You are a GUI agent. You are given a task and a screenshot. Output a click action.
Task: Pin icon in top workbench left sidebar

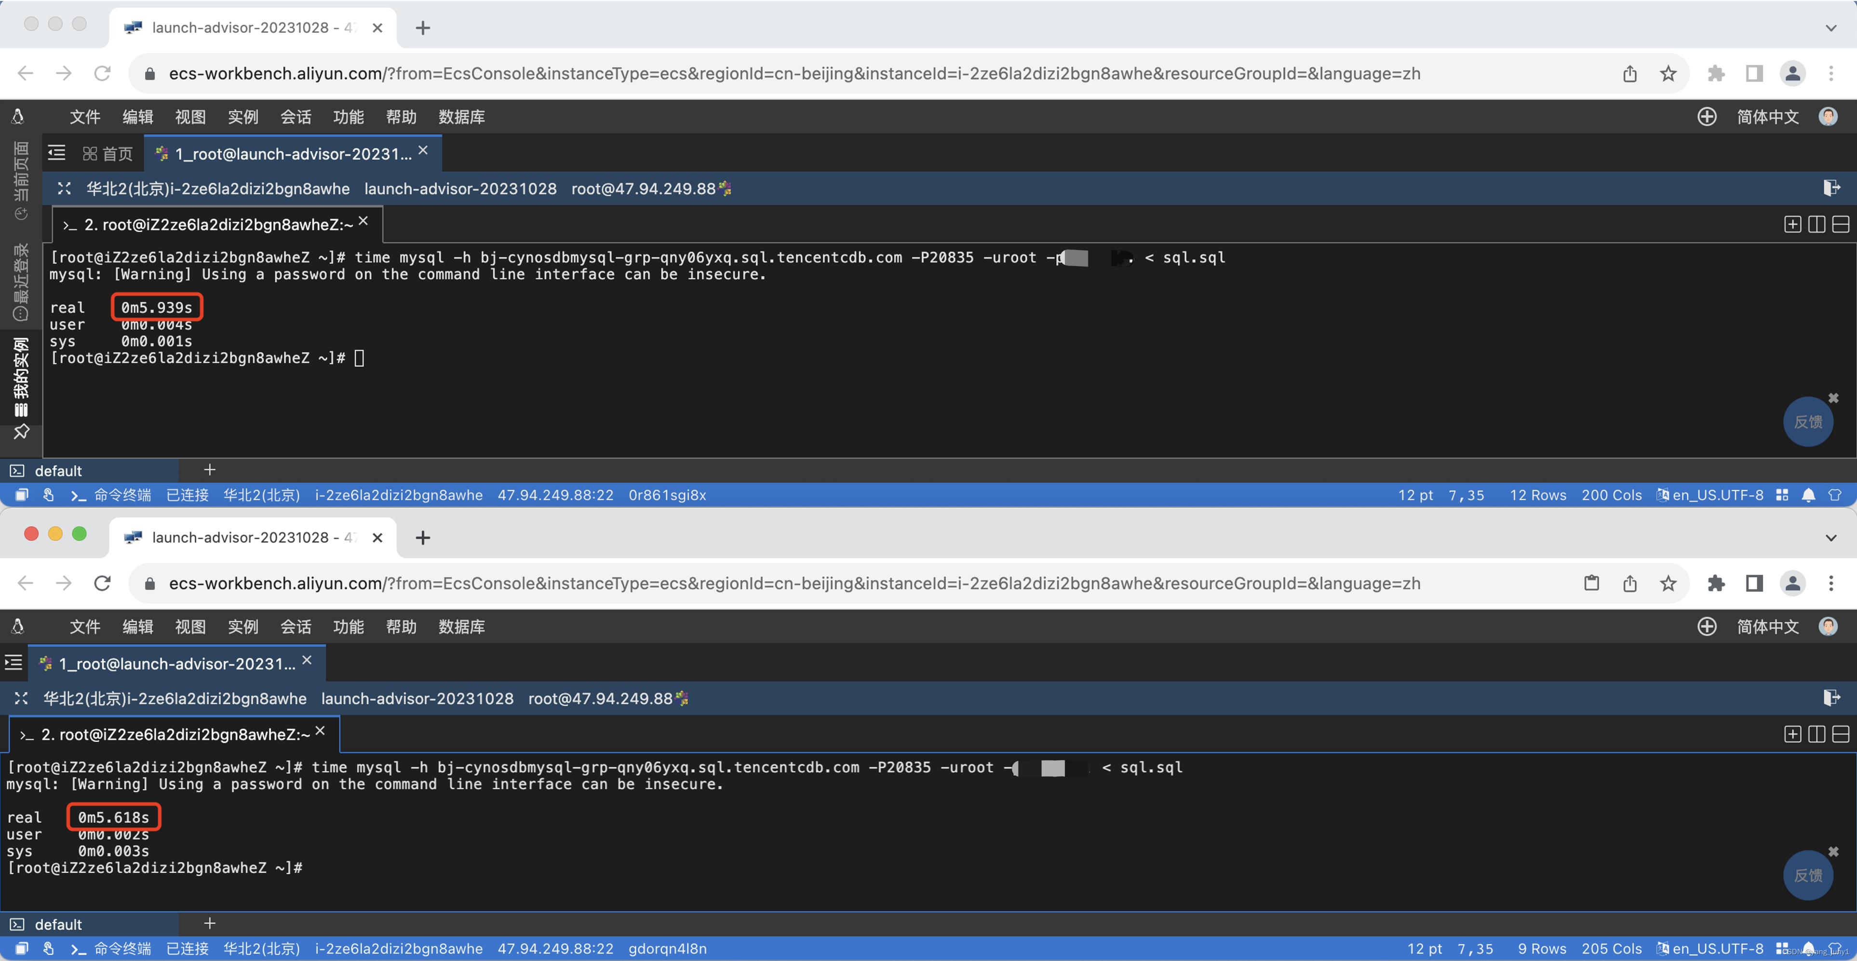[21, 432]
